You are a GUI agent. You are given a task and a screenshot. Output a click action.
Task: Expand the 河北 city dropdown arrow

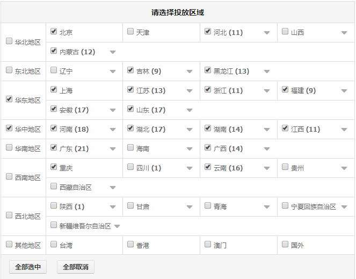point(267,33)
